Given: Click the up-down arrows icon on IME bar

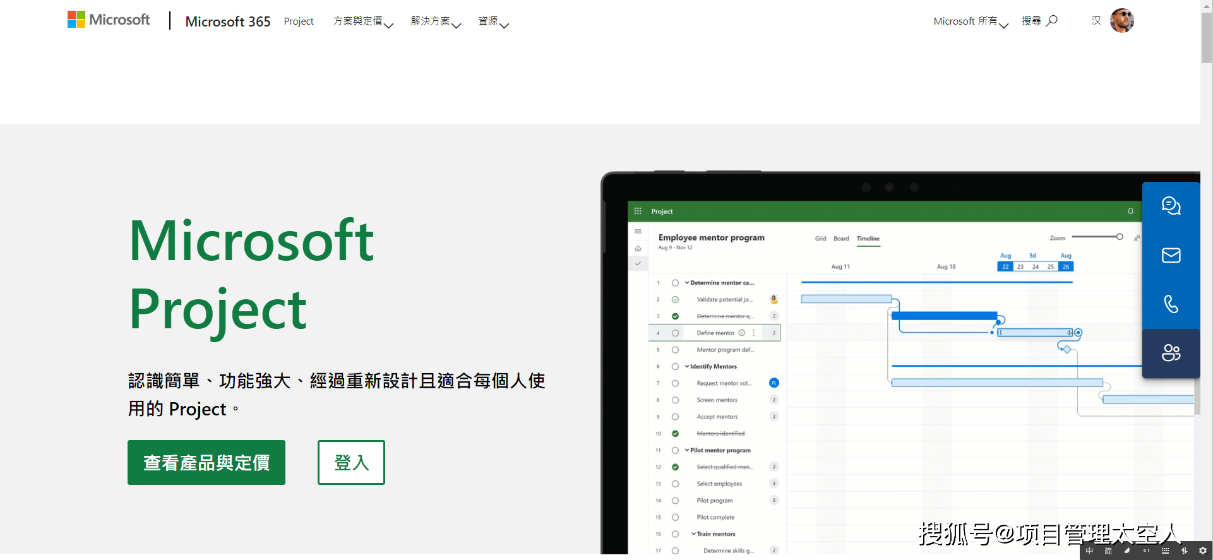Looking at the screenshot, I should 1184,551.
